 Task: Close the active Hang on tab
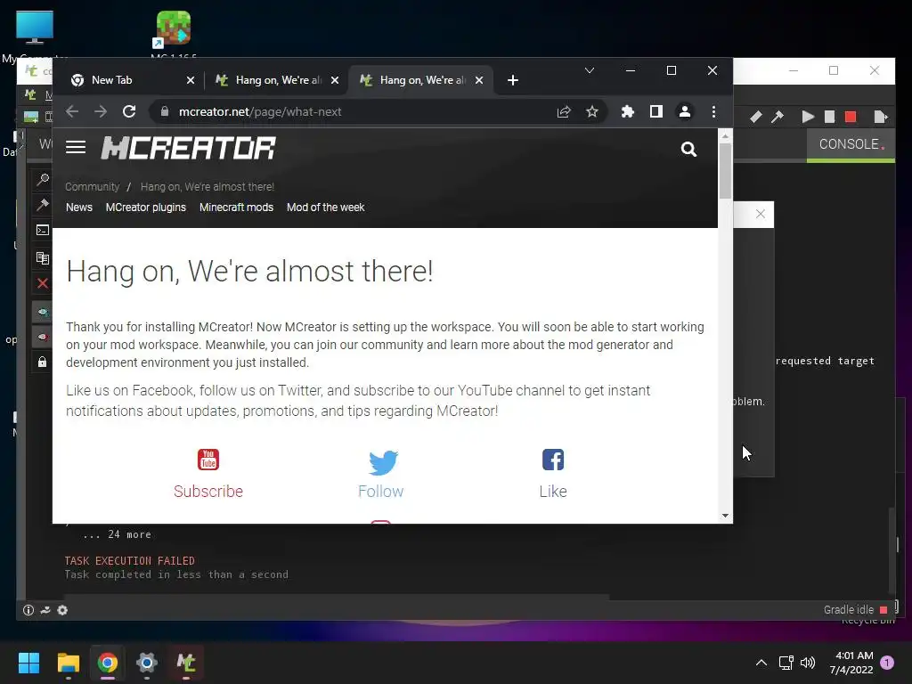point(478,80)
